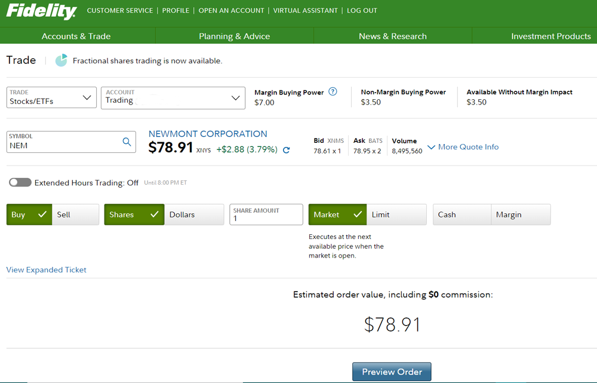The width and height of the screenshot is (597, 383).
Task: Click the Log Out link
Action: 362,11
